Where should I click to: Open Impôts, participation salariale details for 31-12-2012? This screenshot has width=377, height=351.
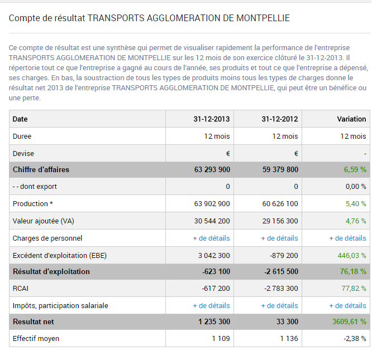pyautogui.click(x=279, y=305)
